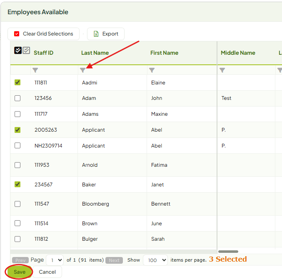Image resolution: width=282 pixels, height=280 pixels.
Task: Open the Middle Name column filter icon
Action: (222, 70)
